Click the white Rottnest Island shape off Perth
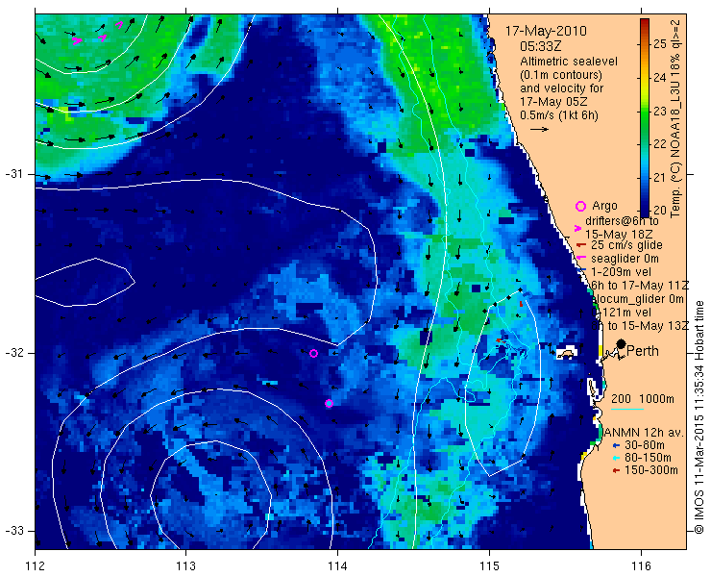 566,353
